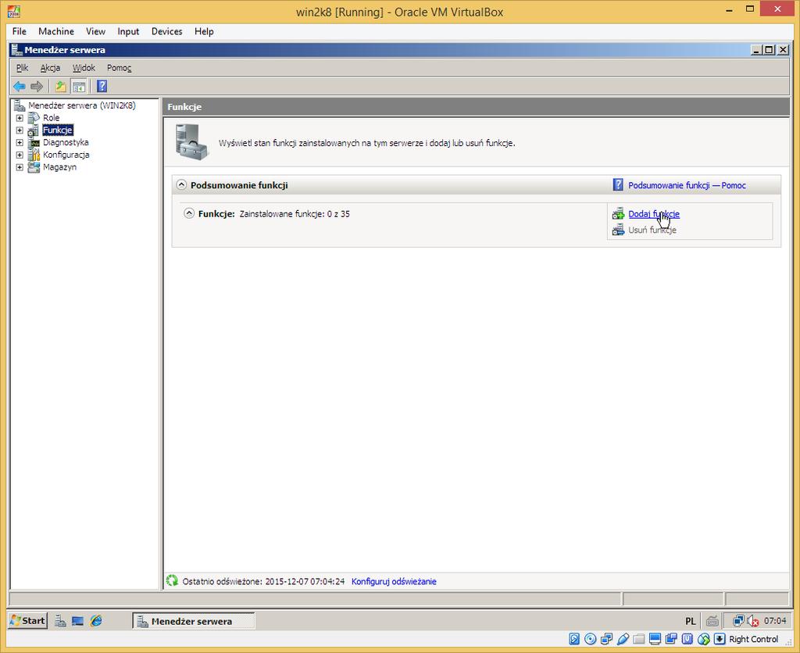The width and height of the screenshot is (800, 653).
Task: Select the Konfiguracja tree item
Action: click(x=66, y=155)
